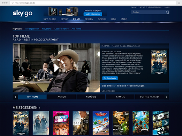Open the LOGIN link
Image resolution: width=182 pixels, height=136 pixels.
click(x=167, y=7)
